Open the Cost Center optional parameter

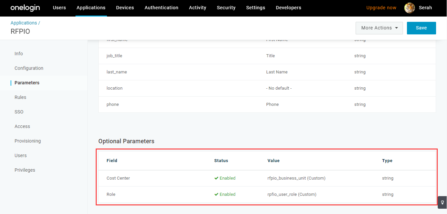point(267,178)
